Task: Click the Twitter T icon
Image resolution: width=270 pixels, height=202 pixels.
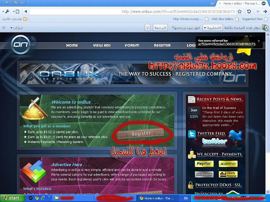Action: tap(192, 134)
